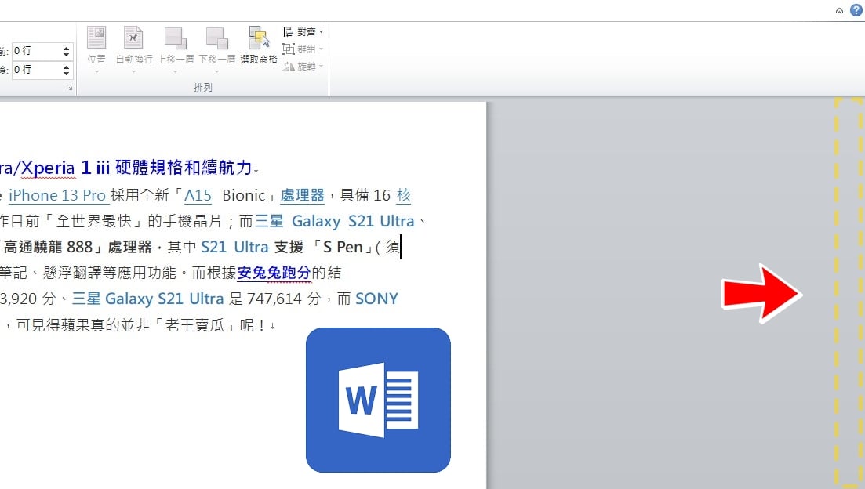Screen dimensions: 865x489
Task: Follow the 處理器 hyperlink
Action: [x=302, y=195]
